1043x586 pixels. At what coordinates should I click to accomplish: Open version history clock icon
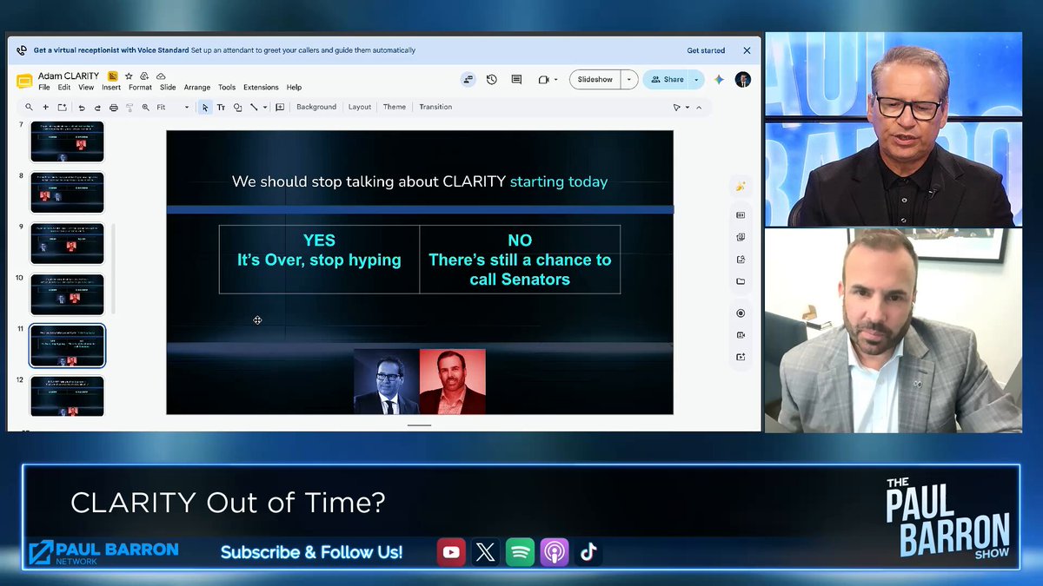[492, 79]
